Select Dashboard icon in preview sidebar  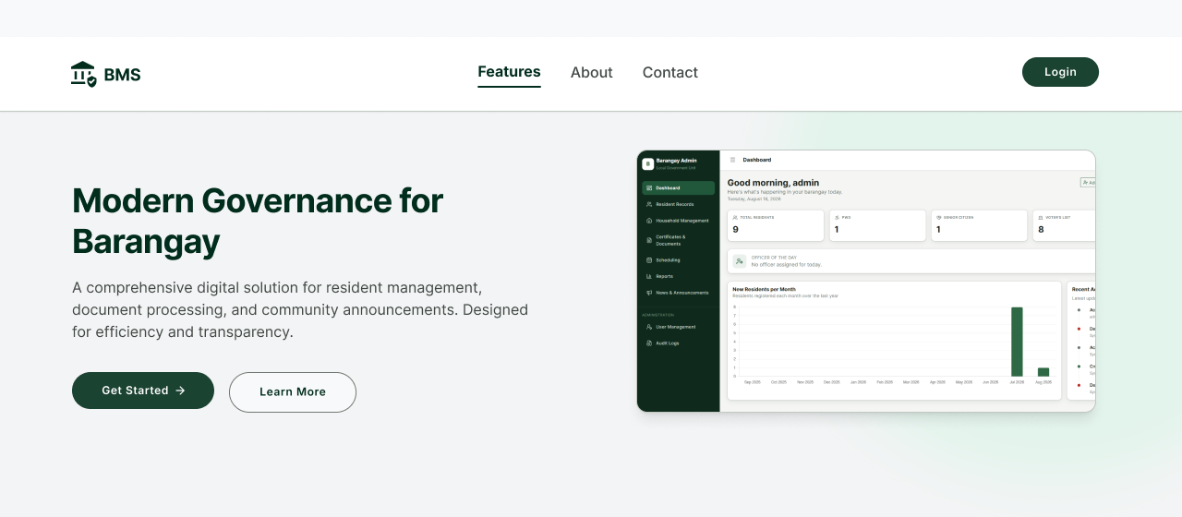[x=649, y=188]
